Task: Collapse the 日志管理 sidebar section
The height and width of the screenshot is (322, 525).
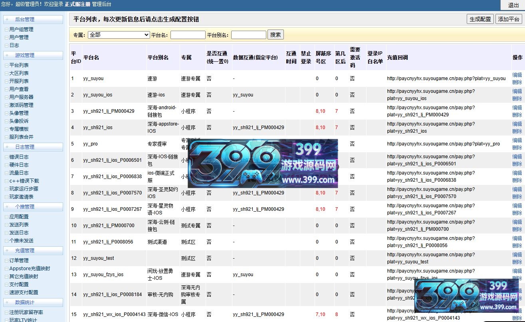Action: [x=33, y=147]
